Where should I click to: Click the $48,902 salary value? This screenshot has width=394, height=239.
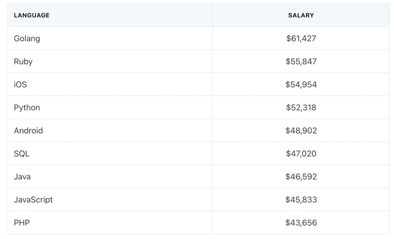click(301, 130)
